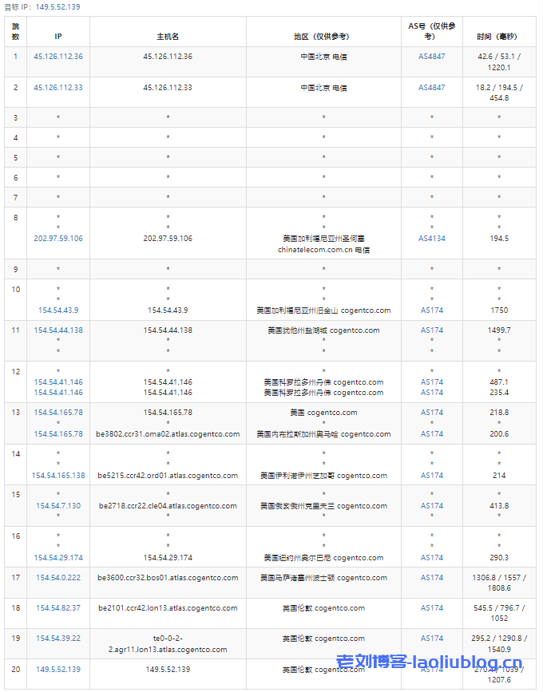Click IP link 149.5.52.139 in hop 20
543x692 pixels.
[x=58, y=669]
